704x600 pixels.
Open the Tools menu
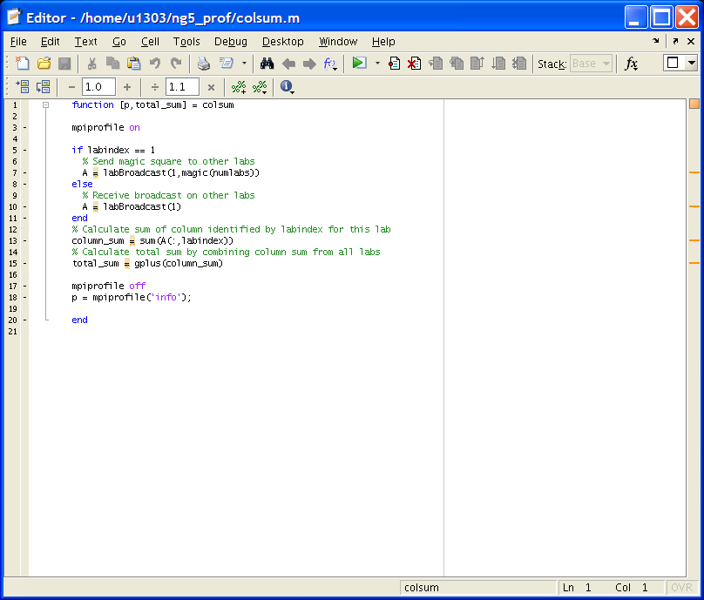click(186, 42)
